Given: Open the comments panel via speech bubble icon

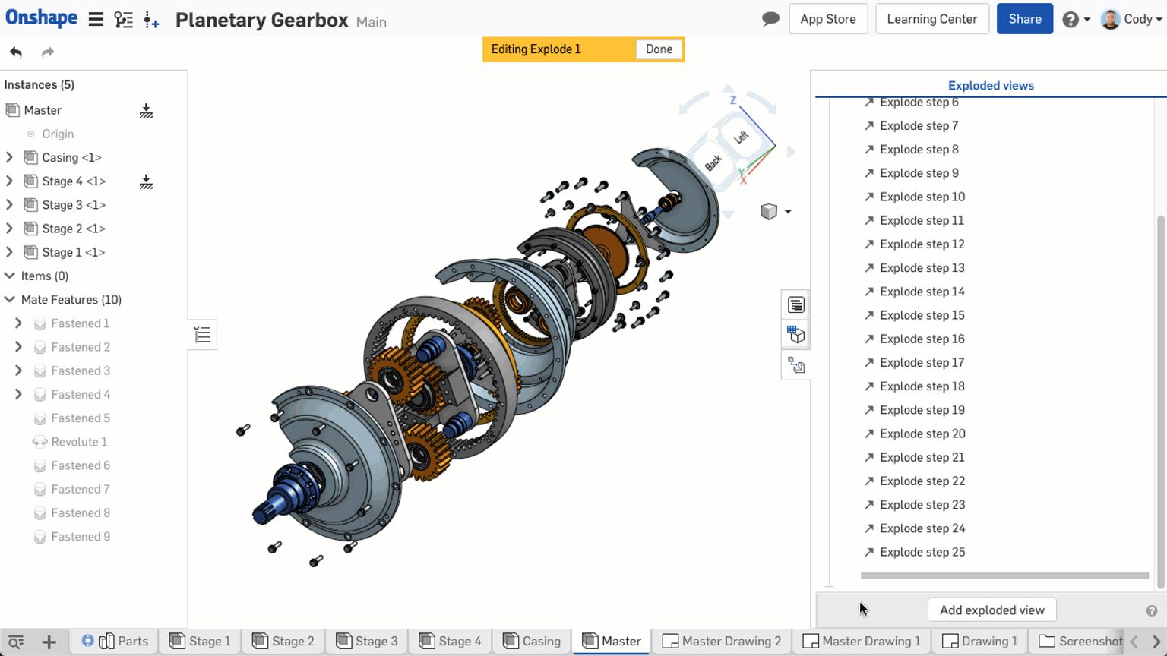Looking at the screenshot, I should (x=770, y=18).
